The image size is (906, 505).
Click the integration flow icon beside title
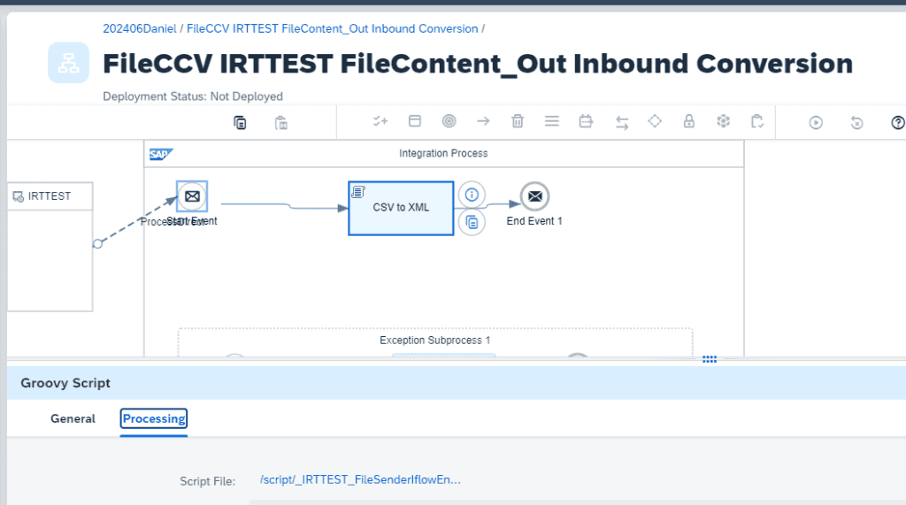(x=69, y=63)
